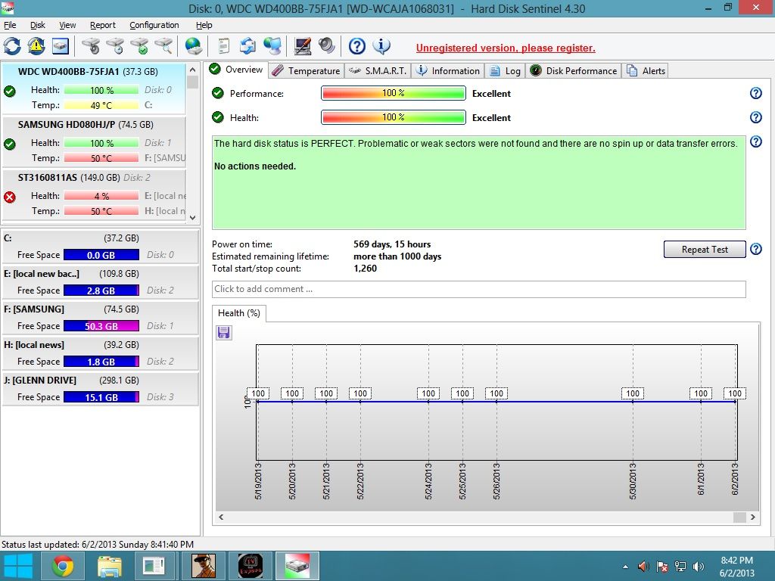Click the disk with magnifying glass icon
This screenshot has height=581, width=775.
click(x=163, y=46)
